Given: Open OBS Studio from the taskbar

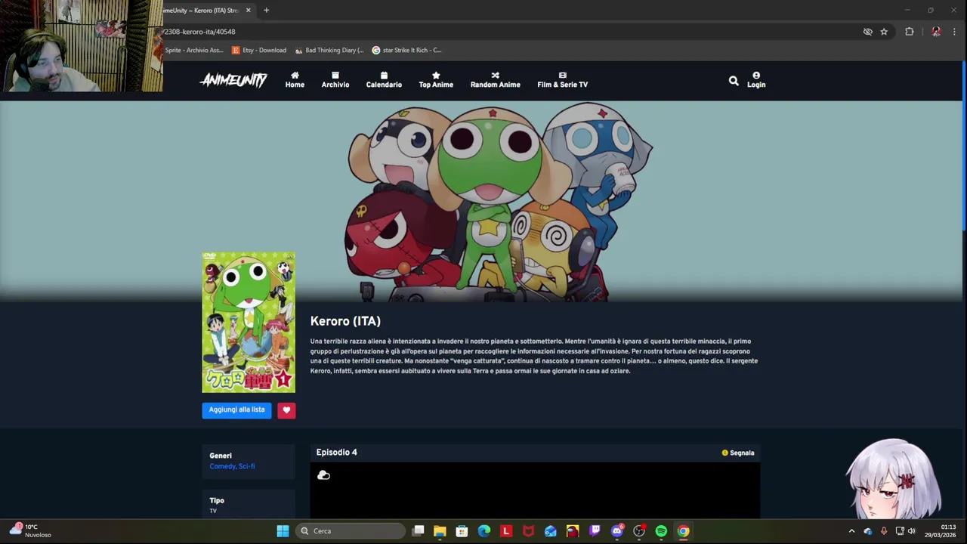Looking at the screenshot, I should (639, 531).
